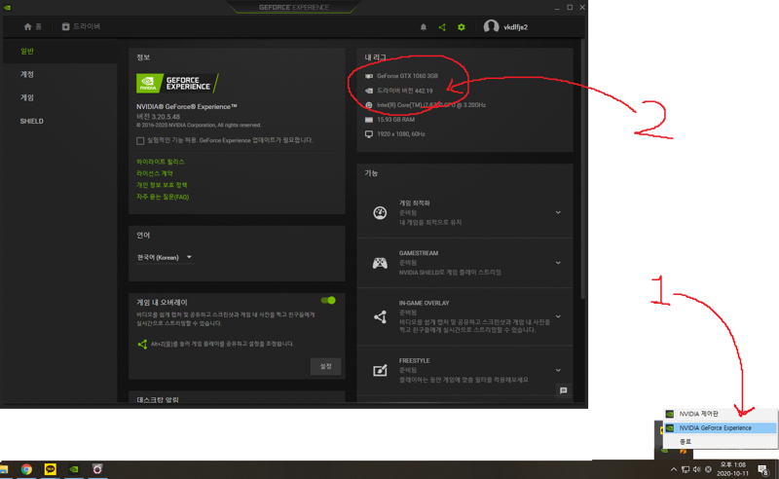Click the circular camera app in taskbar

[97, 469]
